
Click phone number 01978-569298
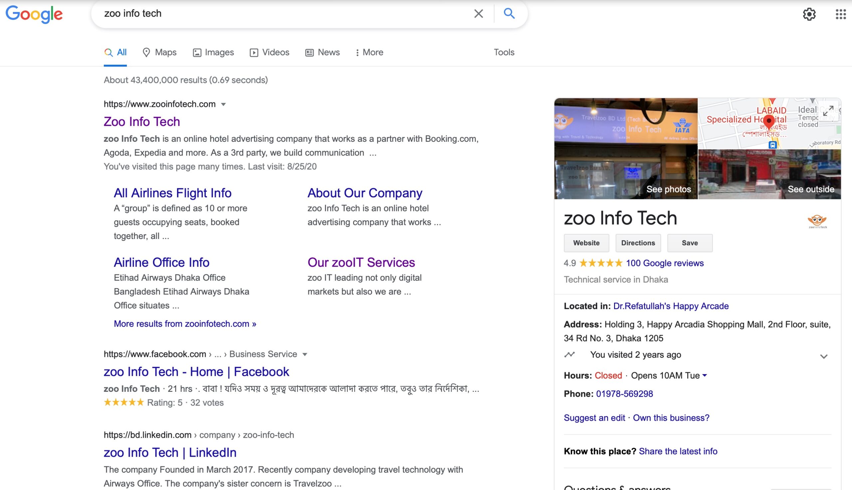624,394
